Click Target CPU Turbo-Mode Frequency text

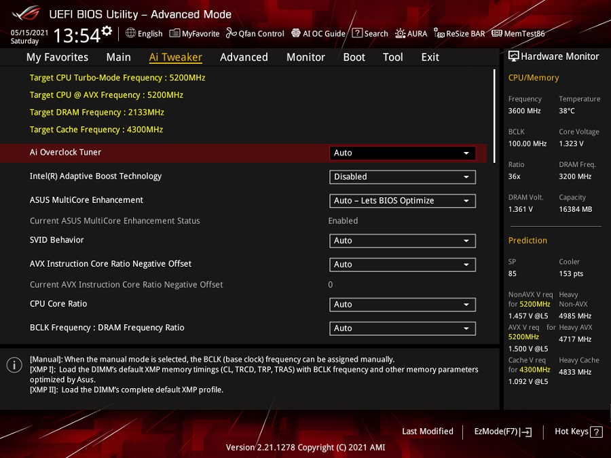(117, 77)
